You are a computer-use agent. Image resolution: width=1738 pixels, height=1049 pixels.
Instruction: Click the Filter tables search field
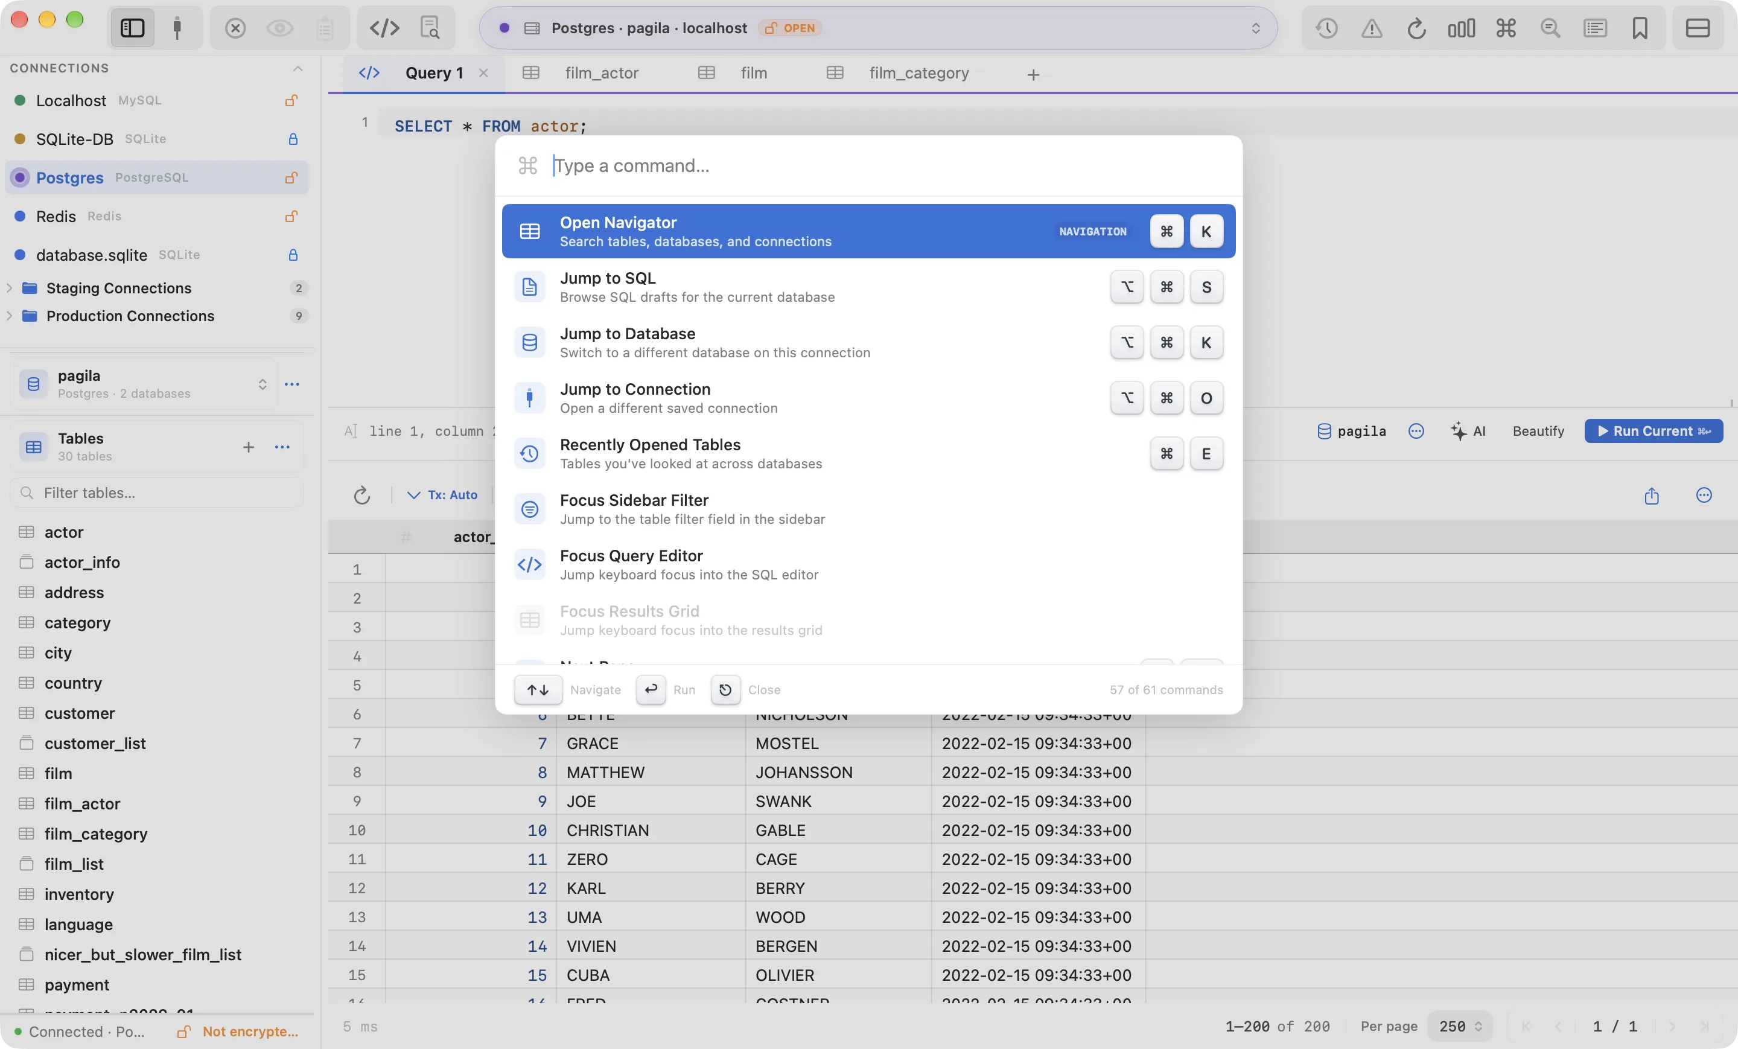click(x=156, y=493)
